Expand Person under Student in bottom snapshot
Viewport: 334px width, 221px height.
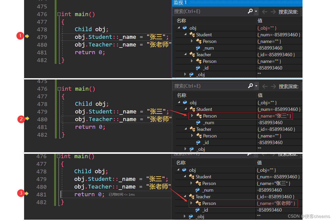coord(191,183)
